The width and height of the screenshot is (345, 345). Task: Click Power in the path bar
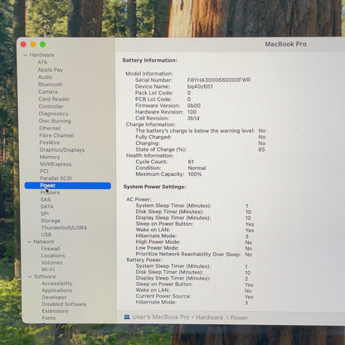(x=239, y=318)
